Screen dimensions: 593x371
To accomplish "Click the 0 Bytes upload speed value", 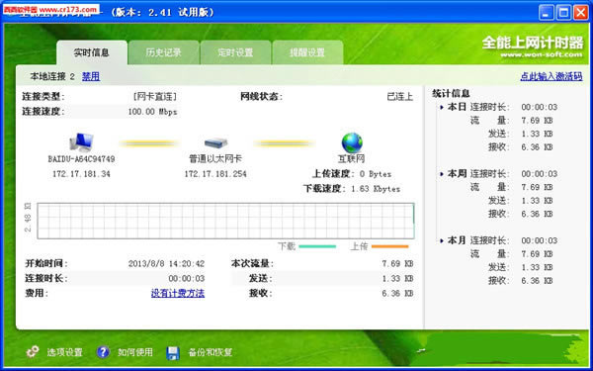I will [376, 174].
